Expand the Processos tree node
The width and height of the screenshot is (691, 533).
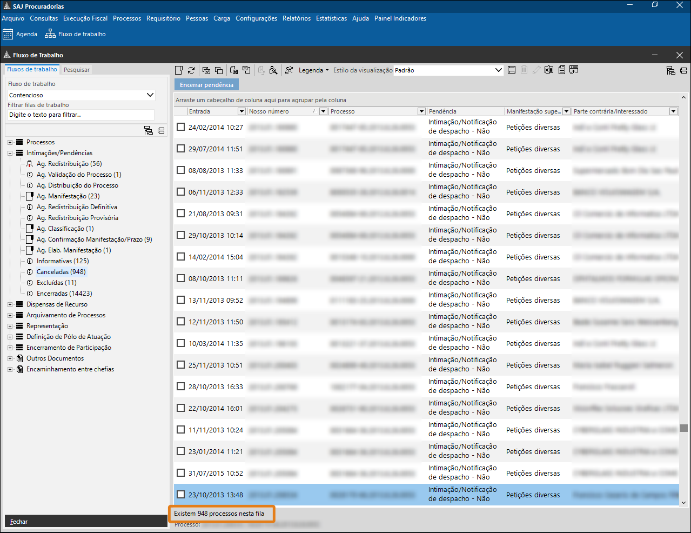[x=10, y=142]
